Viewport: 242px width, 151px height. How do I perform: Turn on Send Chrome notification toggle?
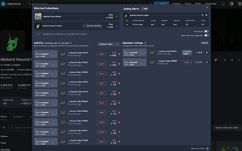coord(206,35)
